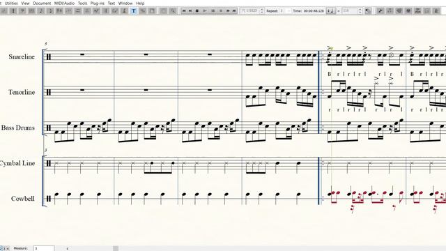The height and width of the screenshot is (251, 446).
Task: Open the Document menu
Action: tap(42, 3)
